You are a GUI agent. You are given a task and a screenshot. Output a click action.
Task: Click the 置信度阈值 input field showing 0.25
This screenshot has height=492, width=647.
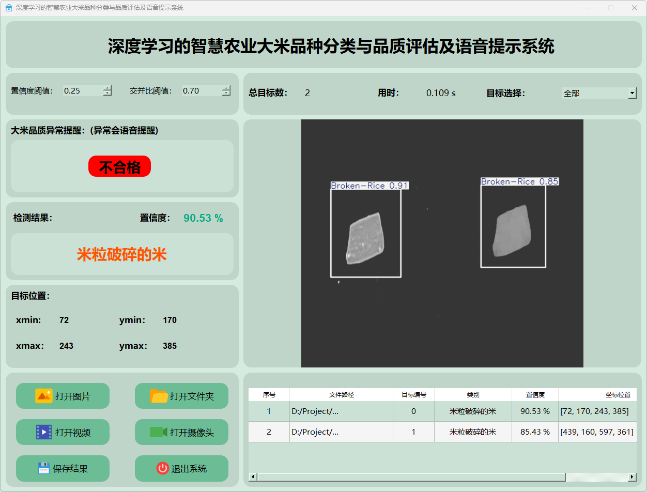point(82,91)
